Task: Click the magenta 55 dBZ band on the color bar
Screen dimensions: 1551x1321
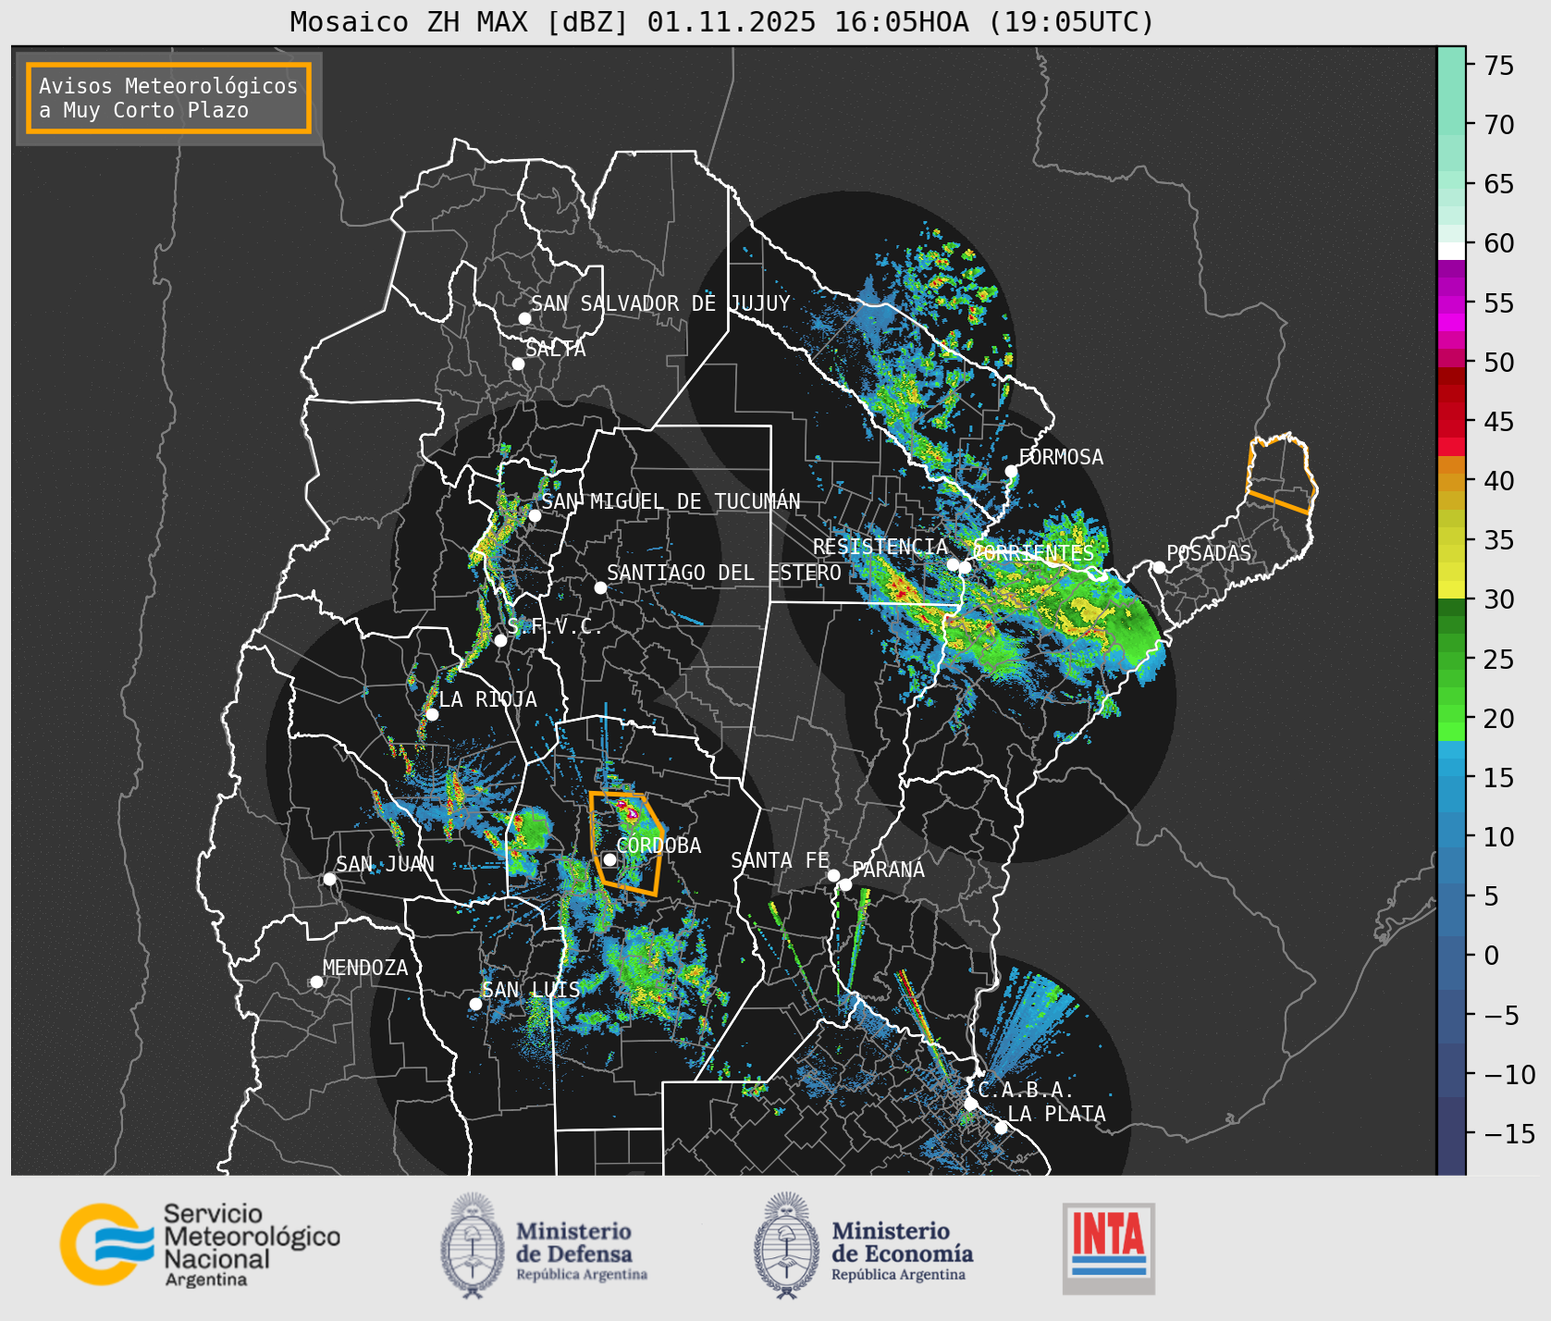Action: [1451, 304]
